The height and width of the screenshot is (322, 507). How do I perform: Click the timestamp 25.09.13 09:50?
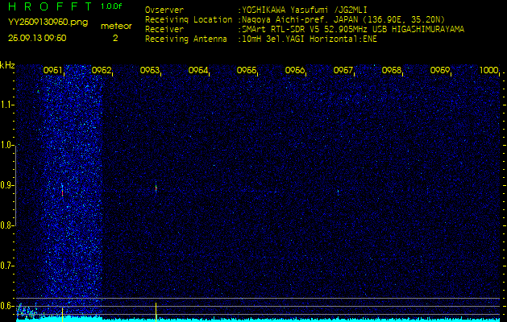click(x=37, y=38)
